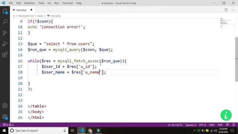
Task: Click mysqli_query on line 14
Action: [67, 50]
